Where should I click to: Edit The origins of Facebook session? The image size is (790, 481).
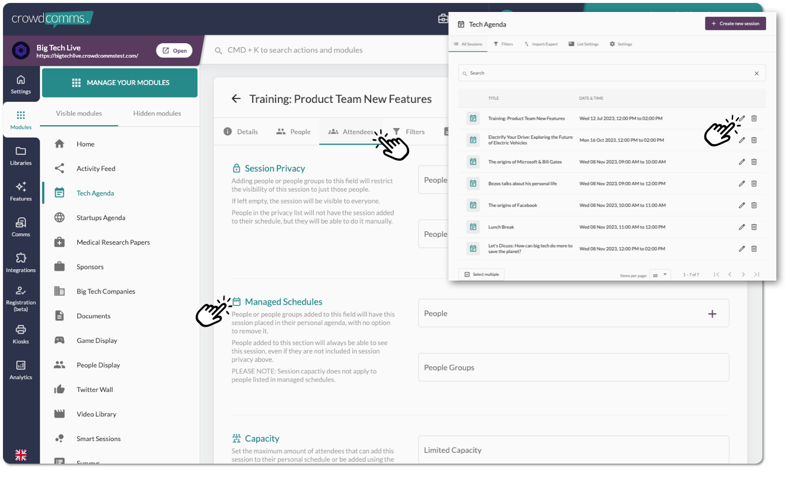click(742, 205)
